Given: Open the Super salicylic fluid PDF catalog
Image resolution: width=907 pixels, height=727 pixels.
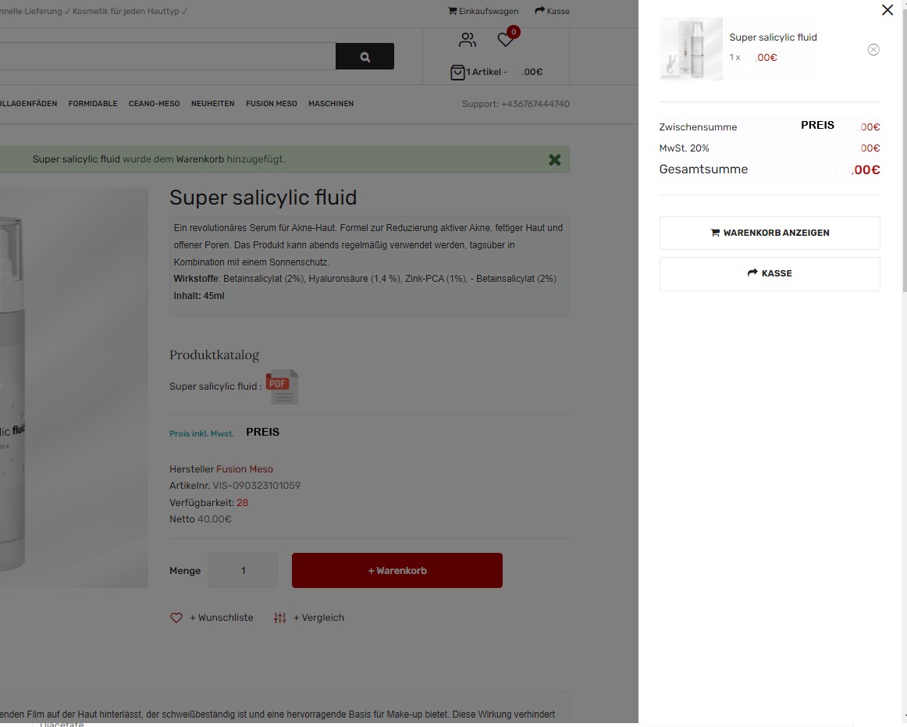Looking at the screenshot, I should pos(282,387).
